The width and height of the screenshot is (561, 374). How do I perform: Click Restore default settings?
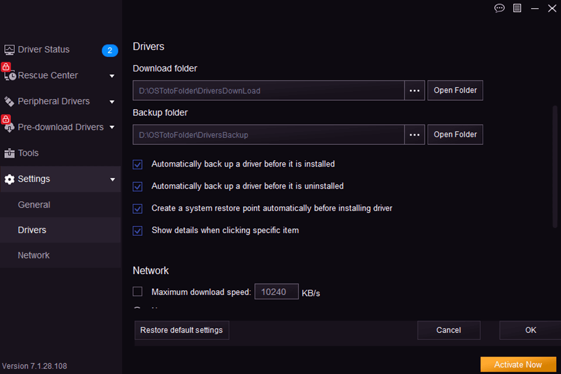pyautogui.click(x=181, y=330)
